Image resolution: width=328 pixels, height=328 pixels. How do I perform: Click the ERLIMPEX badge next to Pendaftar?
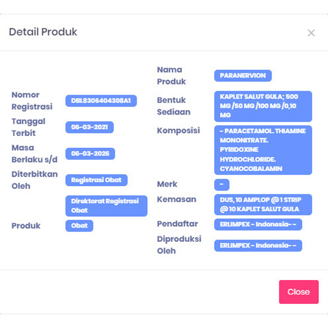click(258, 224)
